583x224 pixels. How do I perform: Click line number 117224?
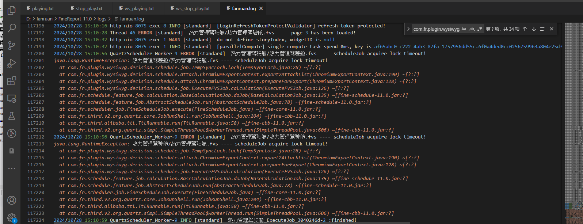click(x=35, y=220)
